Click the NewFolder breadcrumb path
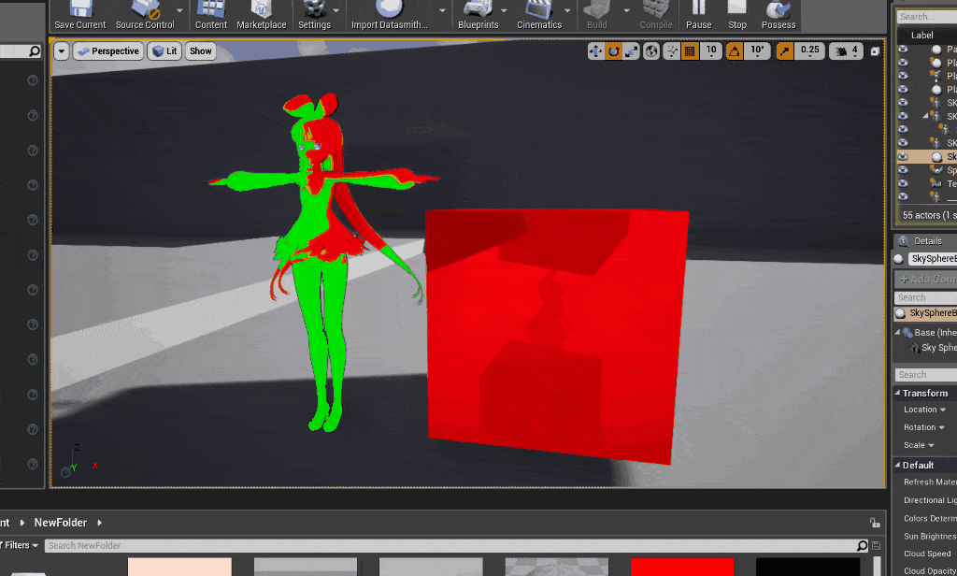Screen dimensions: 957x576 pos(60,523)
